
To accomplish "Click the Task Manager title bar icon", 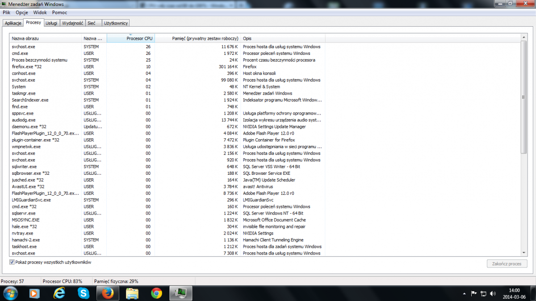I will pyautogui.click(x=4, y=4).
